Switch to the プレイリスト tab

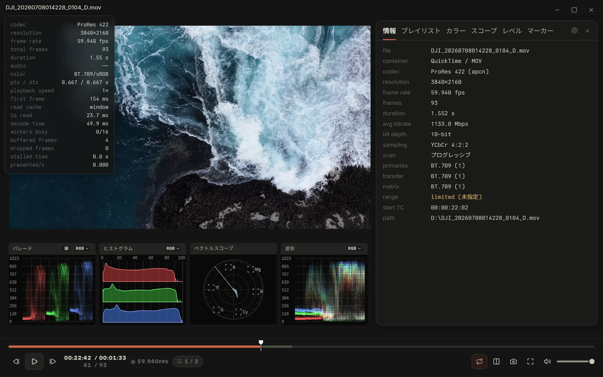[421, 31]
